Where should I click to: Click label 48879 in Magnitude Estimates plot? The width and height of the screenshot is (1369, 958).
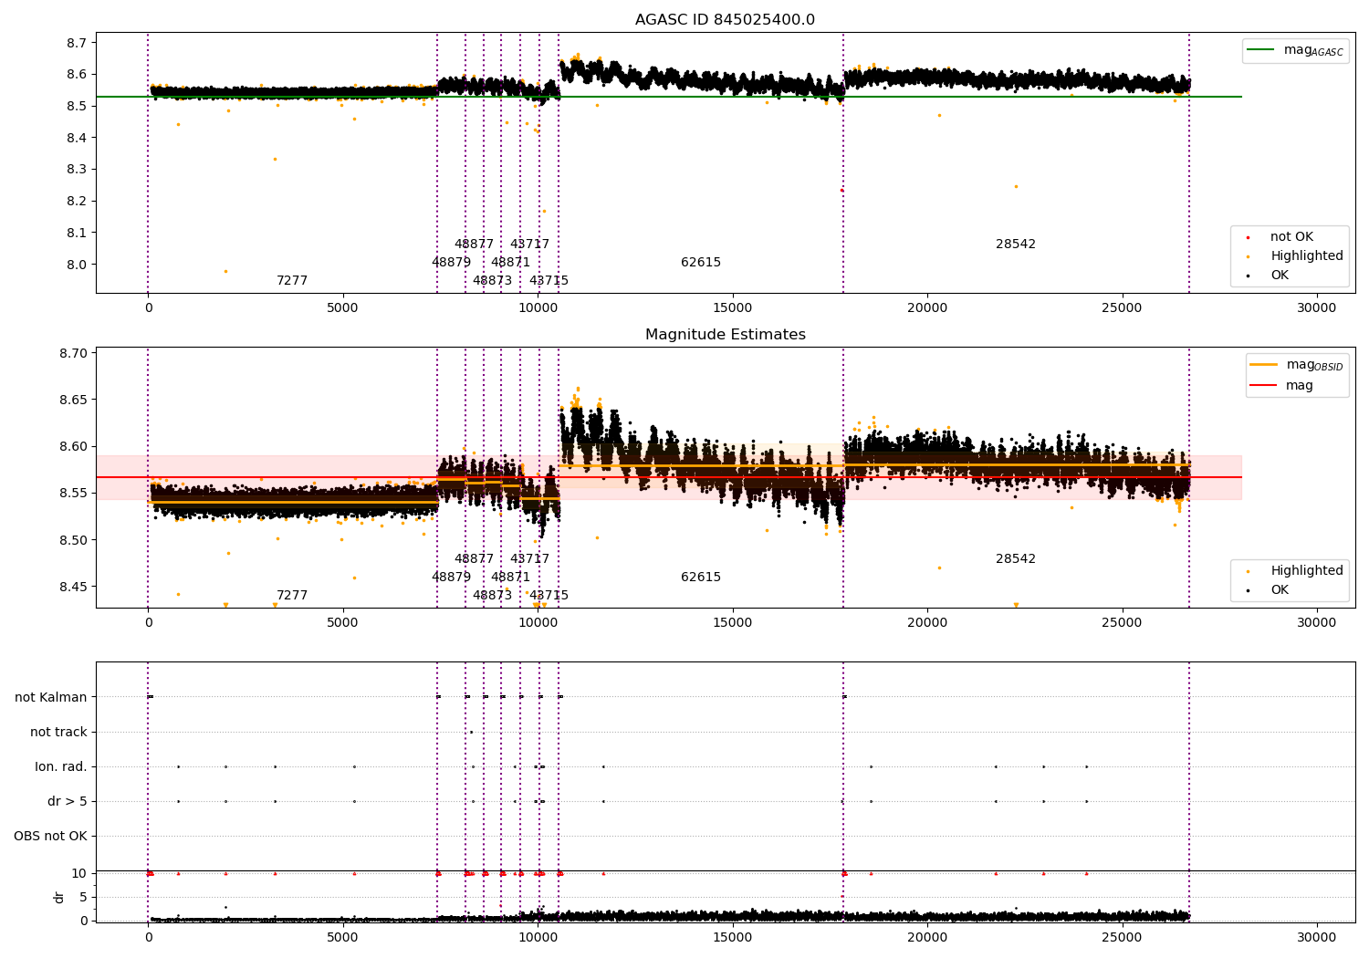coord(452,578)
